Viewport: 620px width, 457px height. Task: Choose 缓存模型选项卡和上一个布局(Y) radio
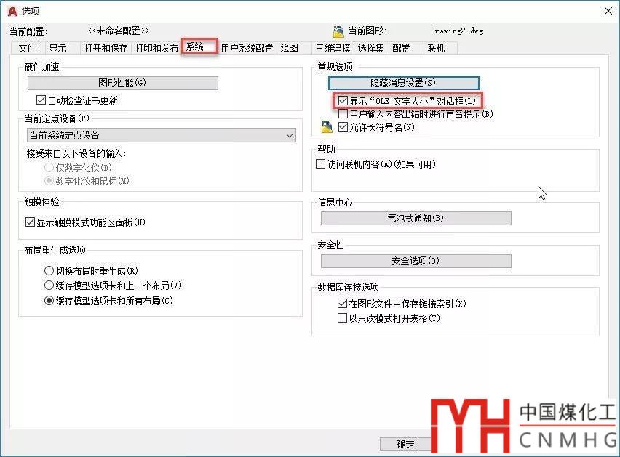tap(49, 286)
